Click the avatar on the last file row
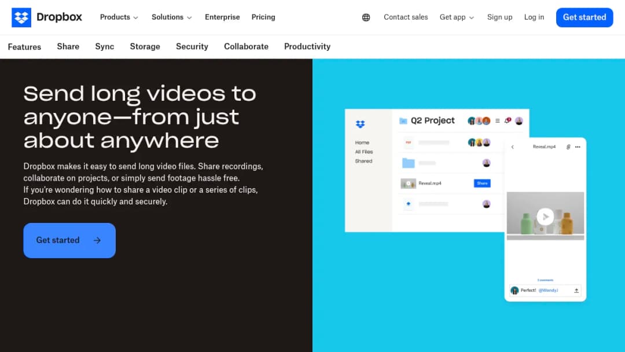Viewport: 625px width, 352px height. click(x=486, y=204)
